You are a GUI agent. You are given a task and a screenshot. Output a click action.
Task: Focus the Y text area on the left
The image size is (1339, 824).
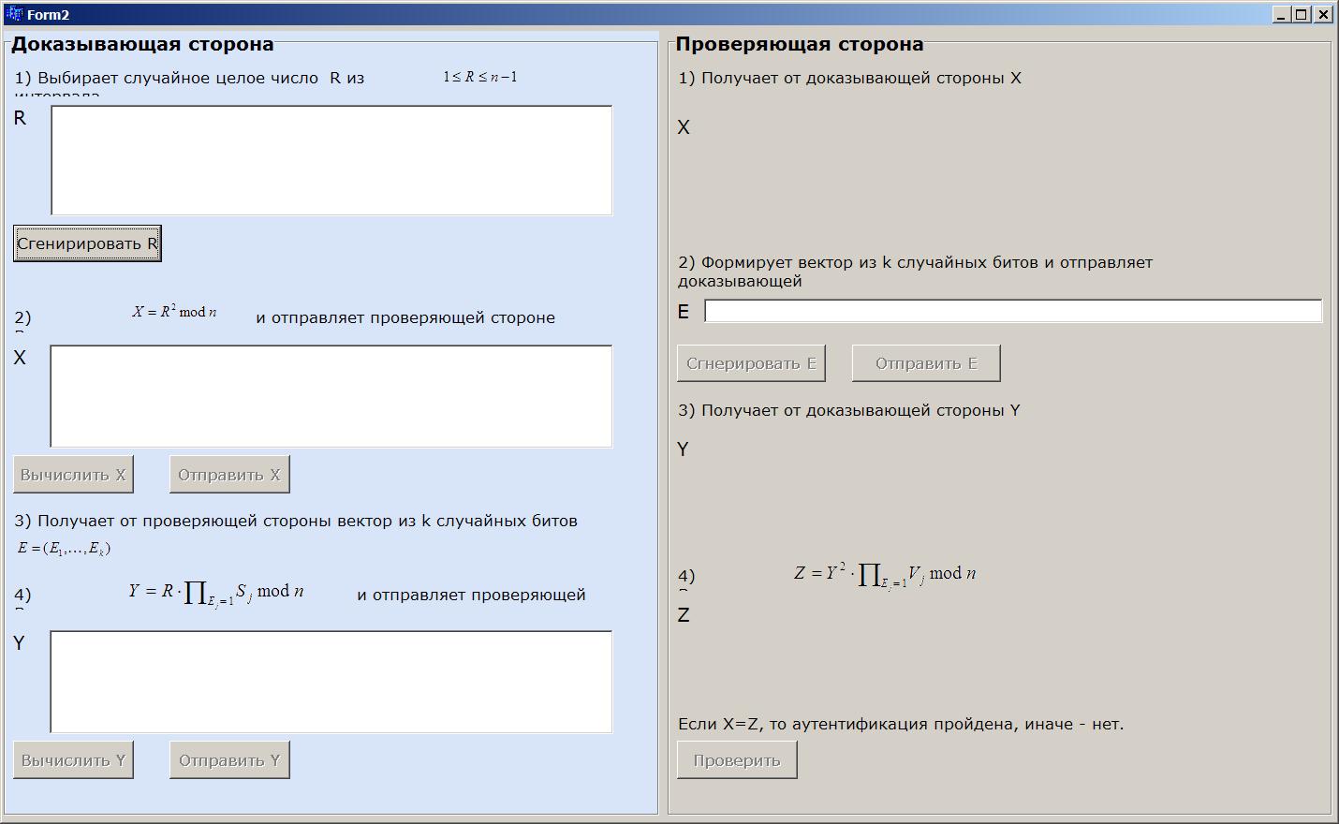331,682
